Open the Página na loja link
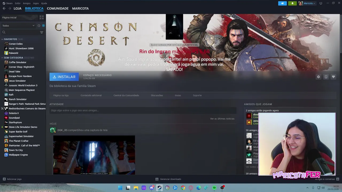This screenshot has height=192, width=342. click(x=61, y=95)
